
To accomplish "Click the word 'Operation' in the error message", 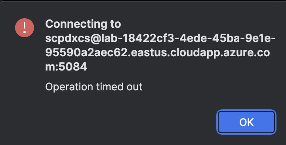I will coord(69,87).
